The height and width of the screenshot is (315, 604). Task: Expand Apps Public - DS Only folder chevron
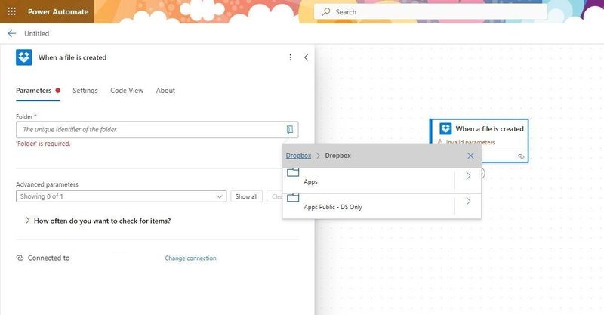(468, 201)
